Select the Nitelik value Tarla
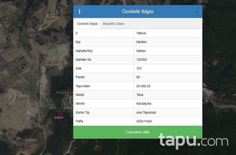The height and width of the screenshot is (155, 236). click(140, 95)
